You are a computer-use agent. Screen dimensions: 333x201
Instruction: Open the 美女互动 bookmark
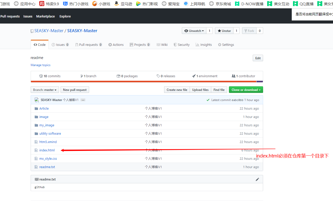click(x=278, y=4)
